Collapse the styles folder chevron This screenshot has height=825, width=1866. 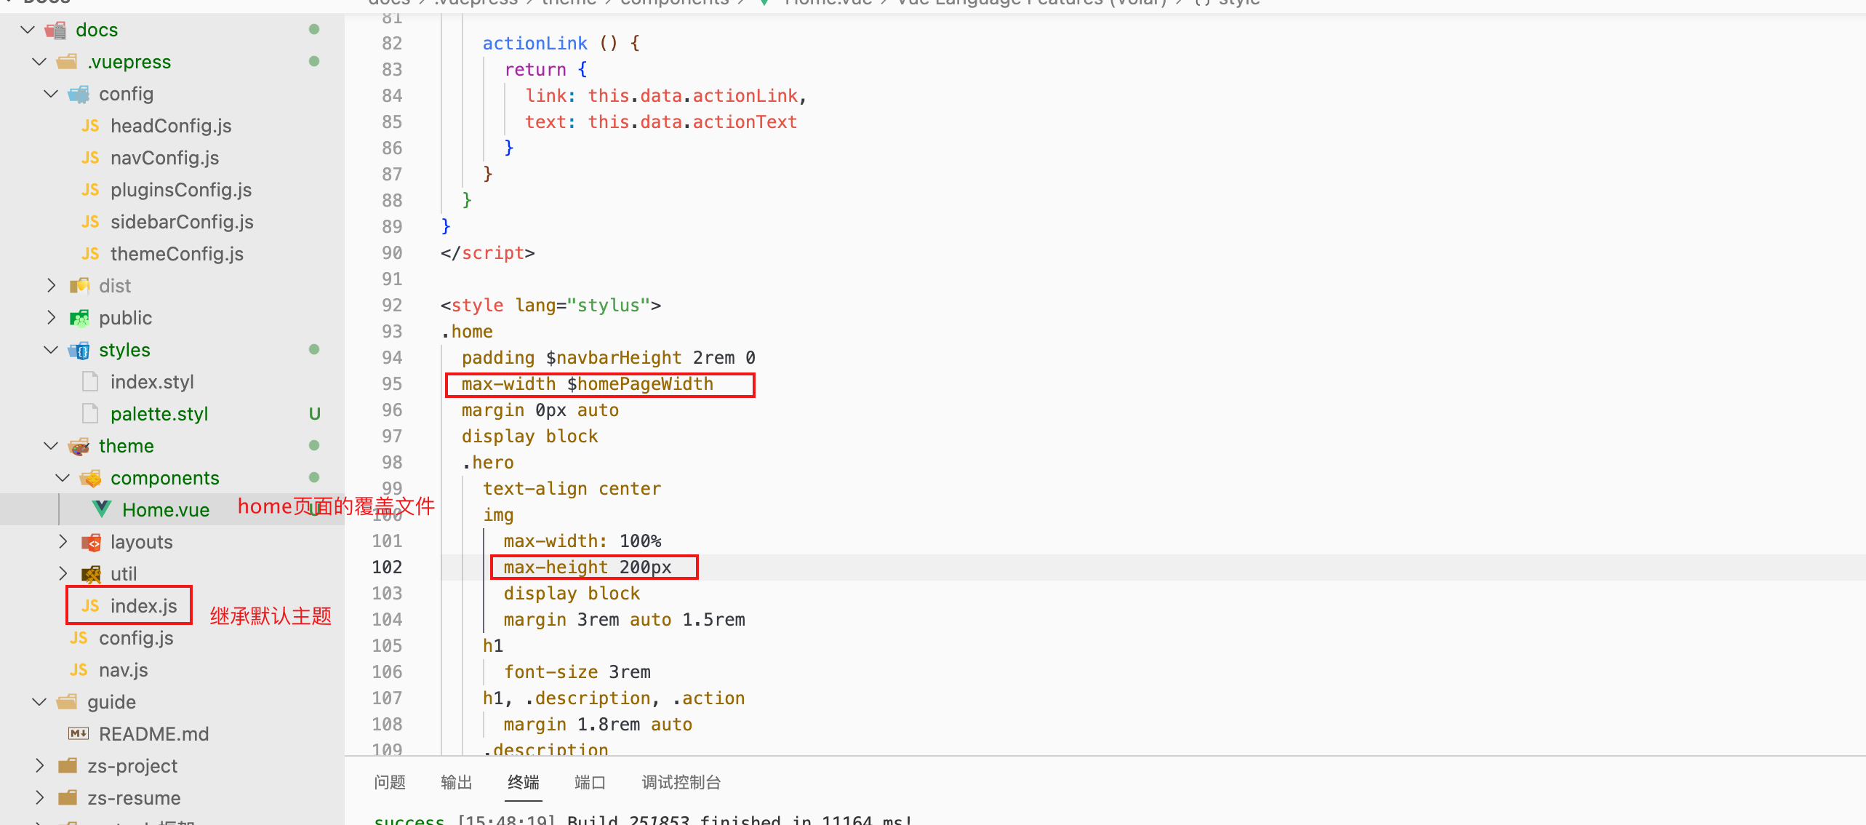click(x=51, y=350)
